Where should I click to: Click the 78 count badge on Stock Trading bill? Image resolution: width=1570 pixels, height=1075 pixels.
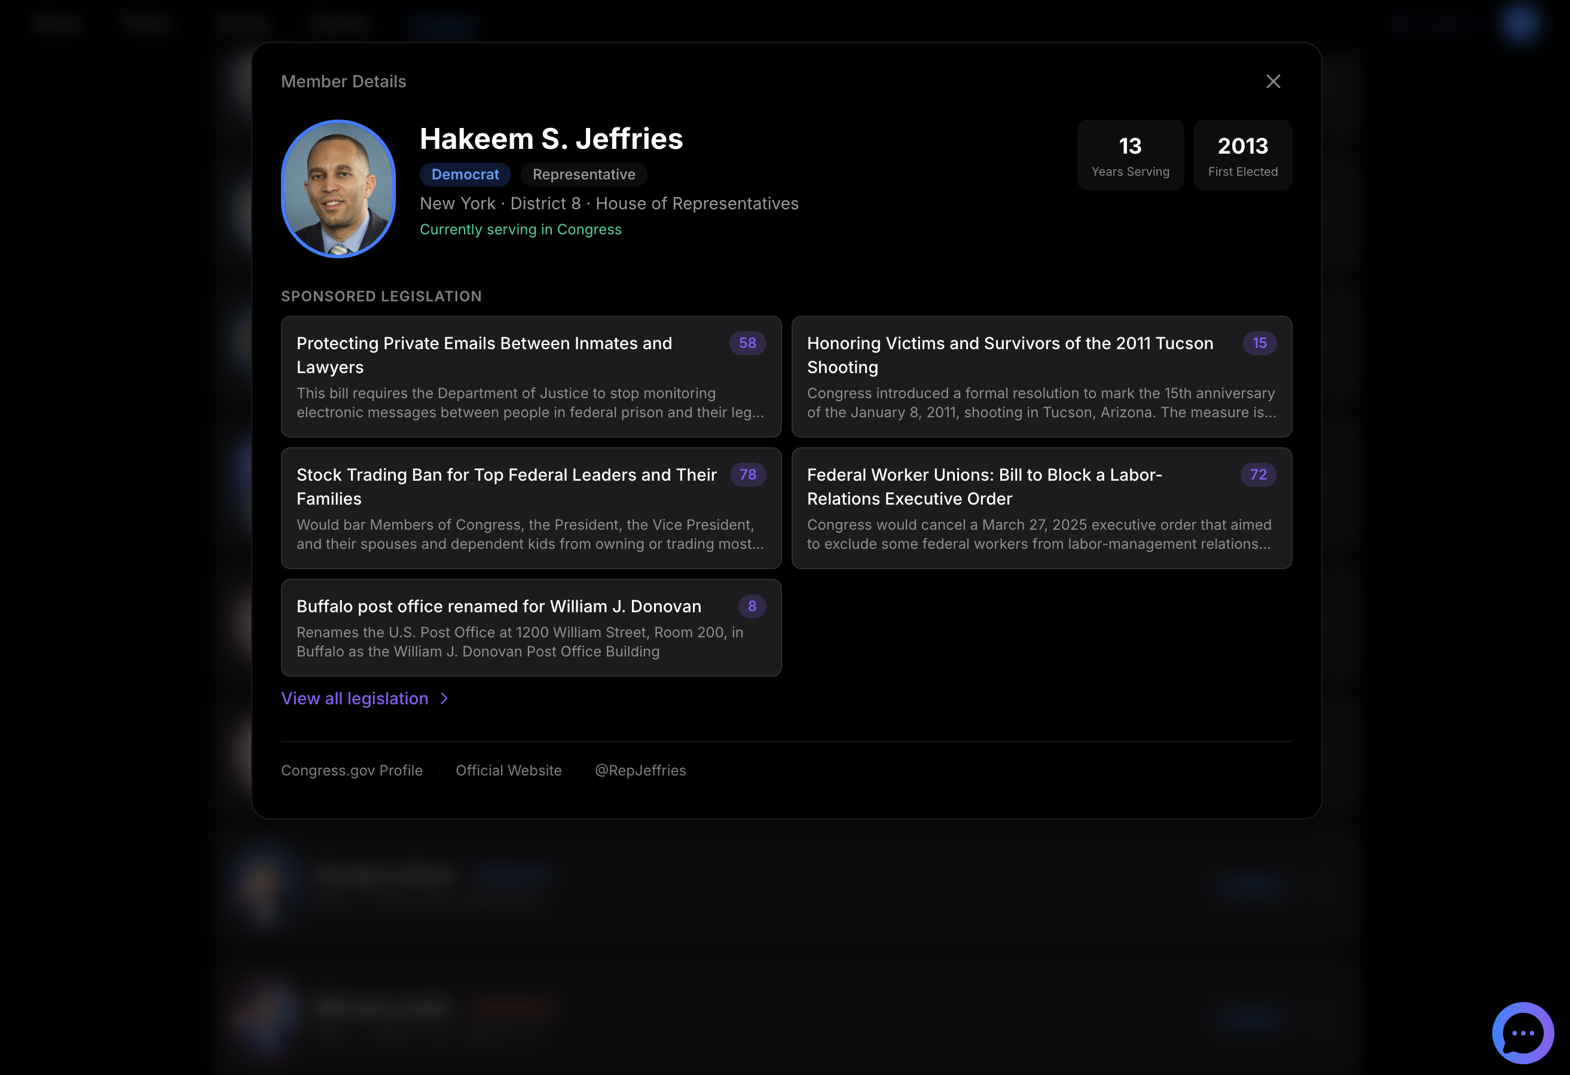point(747,475)
